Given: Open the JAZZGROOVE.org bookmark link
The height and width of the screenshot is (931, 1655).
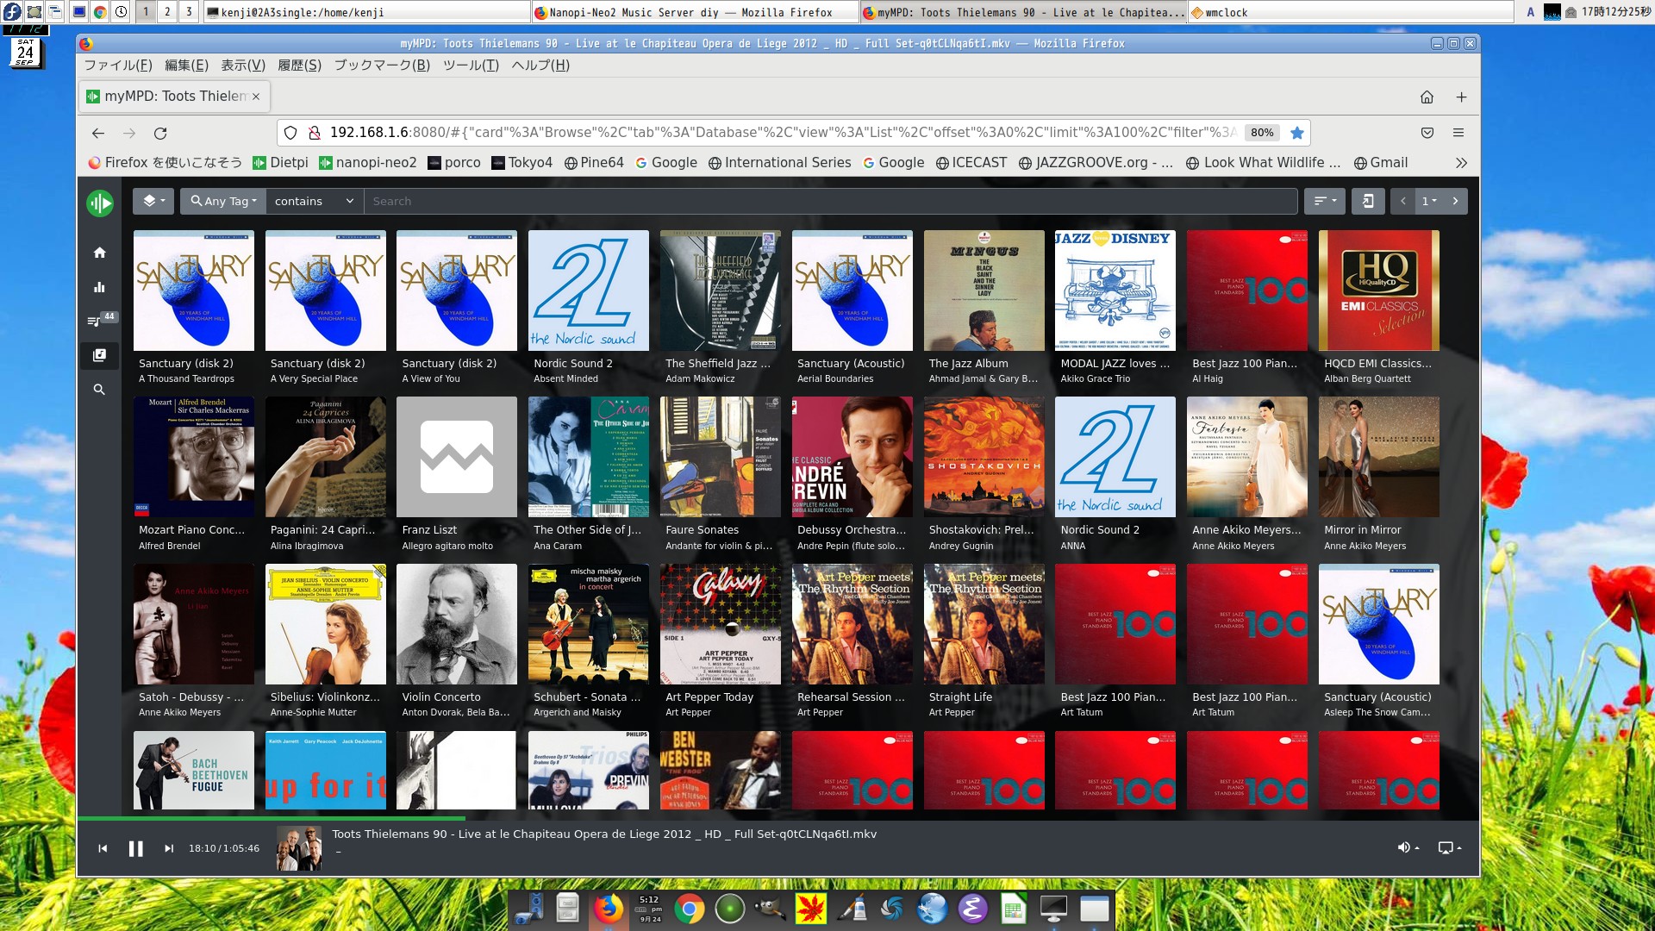Looking at the screenshot, I should 1096,163.
